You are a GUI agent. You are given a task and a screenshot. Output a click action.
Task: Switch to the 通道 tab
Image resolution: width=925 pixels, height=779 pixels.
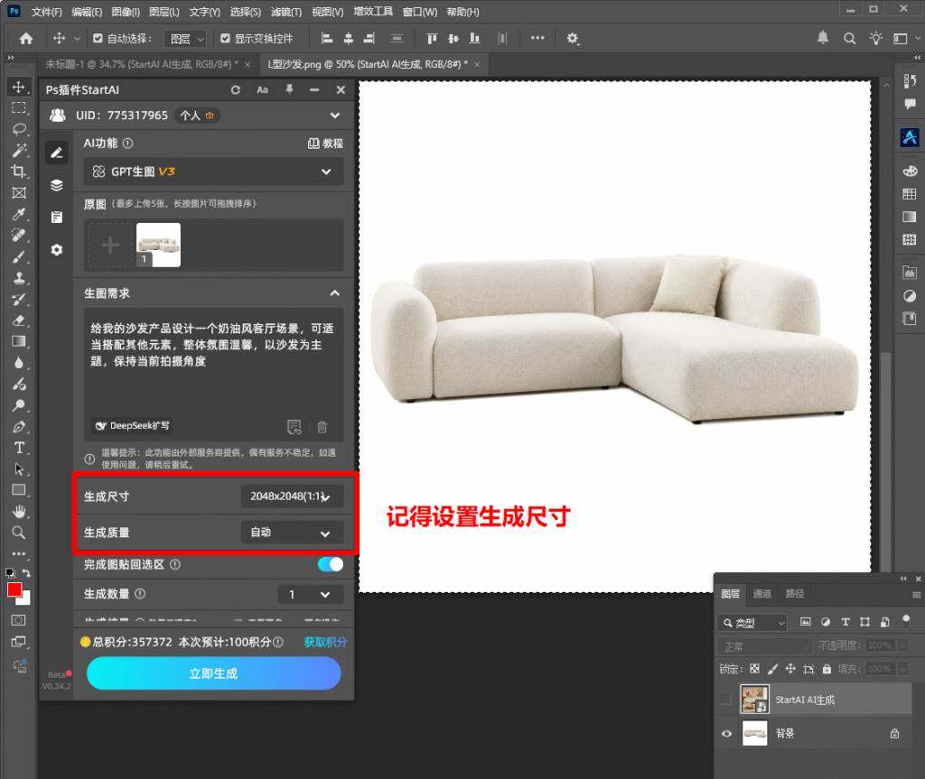[761, 594]
